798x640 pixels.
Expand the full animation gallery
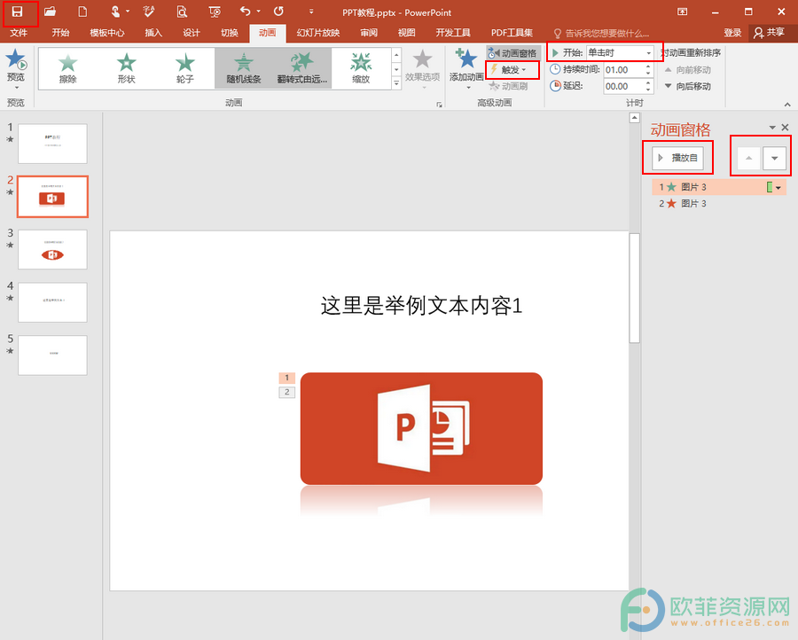coord(396,83)
